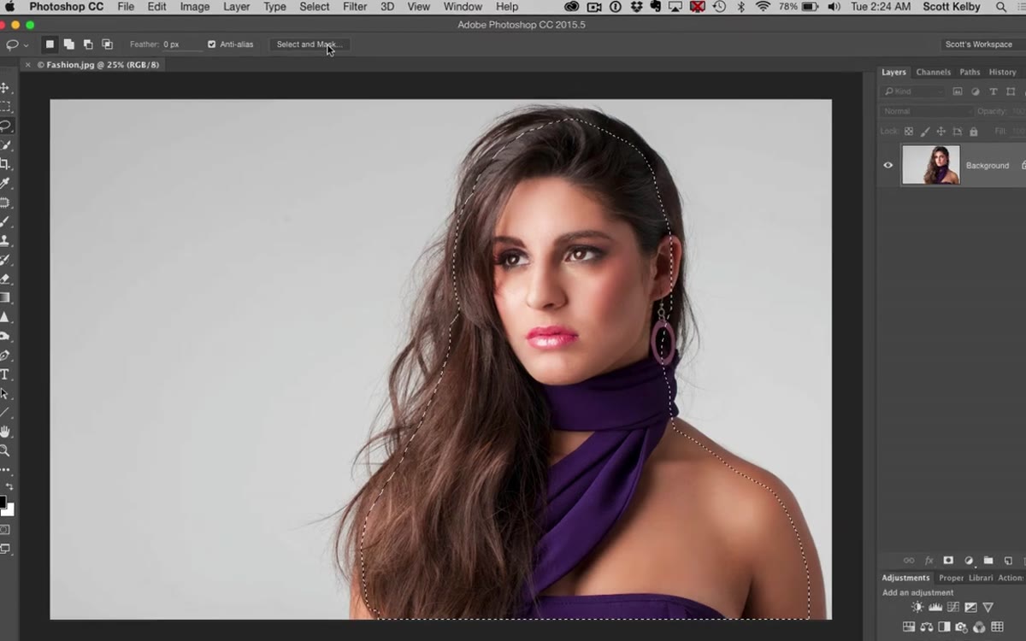Choose Subtract from selection mode

click(x=88, y=44)
